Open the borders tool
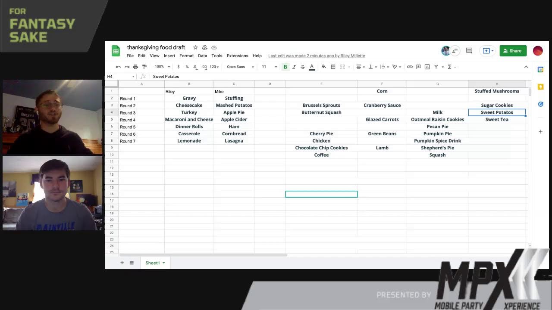Screen dimensions: 552x310 point(333,67)
